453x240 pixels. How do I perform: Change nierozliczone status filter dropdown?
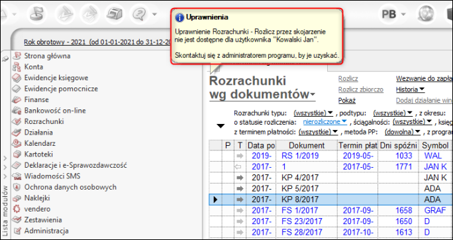[x=325, y=122]
